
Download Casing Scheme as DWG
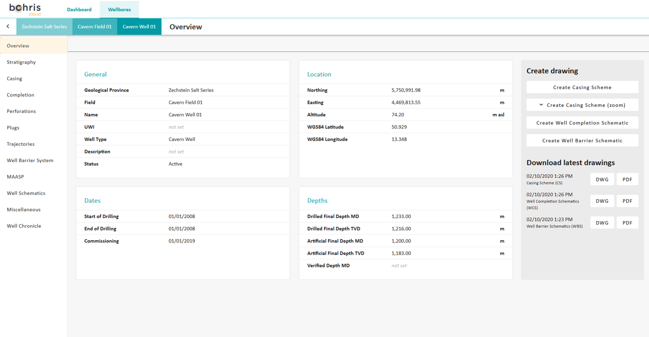pos(602,179)
